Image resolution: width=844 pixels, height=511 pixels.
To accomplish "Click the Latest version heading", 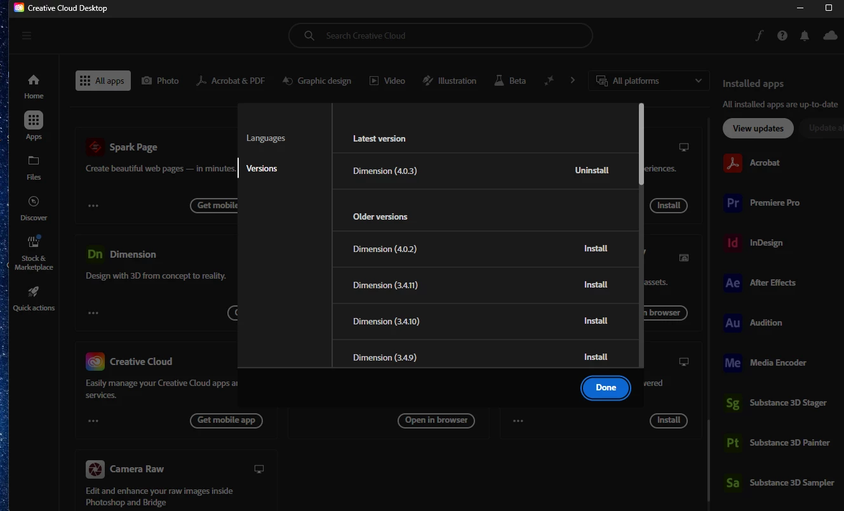I will tap(379, 138).
